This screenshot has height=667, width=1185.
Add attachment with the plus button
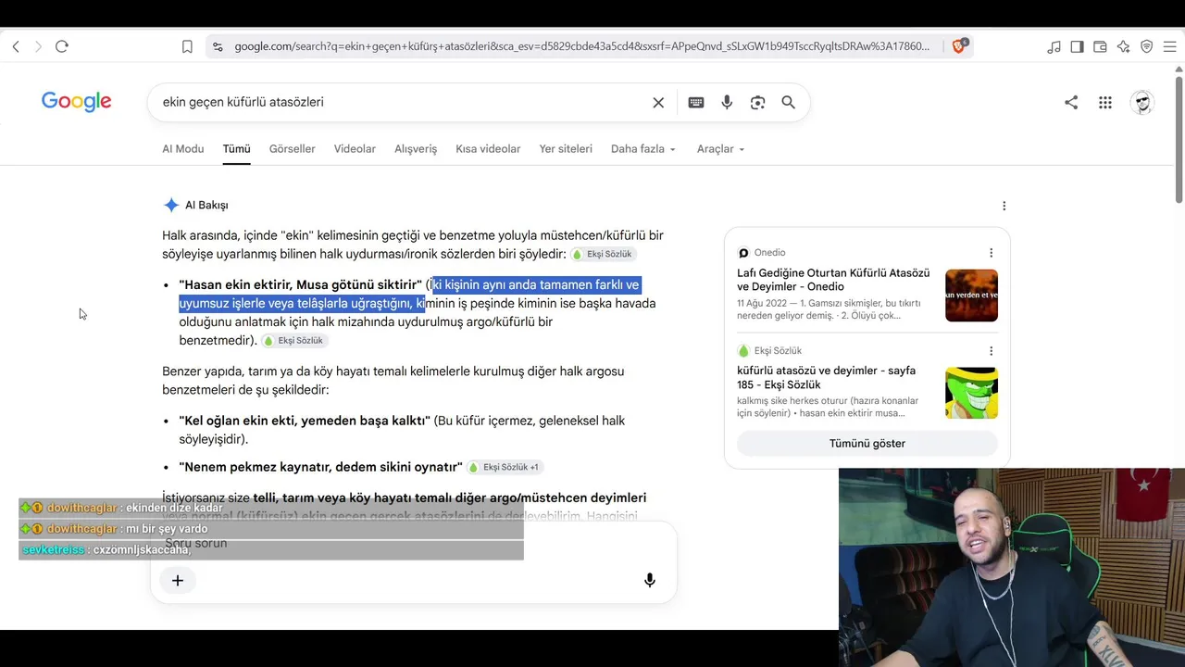coord(178,581)
